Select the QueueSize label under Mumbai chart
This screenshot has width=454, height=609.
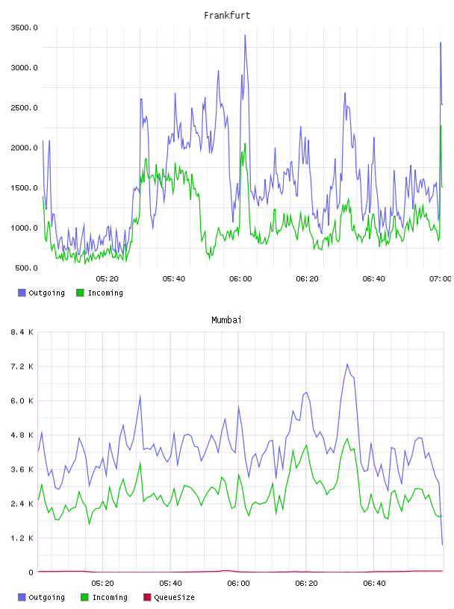click(x=174, y=598)
